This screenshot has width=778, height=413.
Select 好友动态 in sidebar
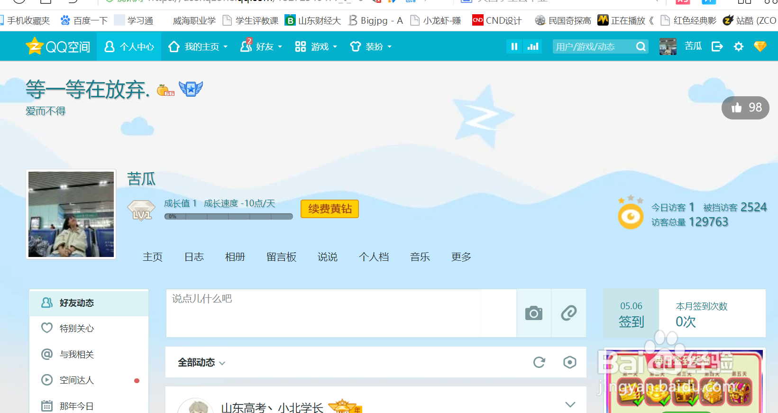coord(89,303)
